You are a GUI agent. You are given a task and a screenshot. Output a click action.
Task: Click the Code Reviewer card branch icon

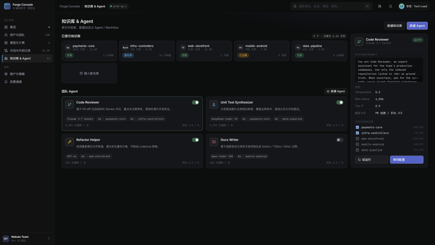pyautogui.click(x=69, y=104)
